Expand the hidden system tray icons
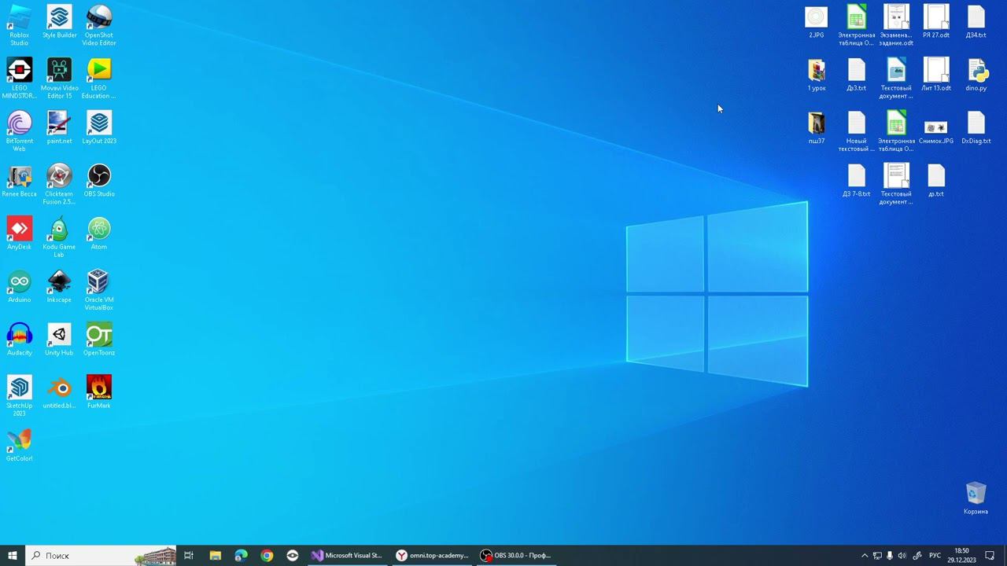The width and height of the screenshot is (1007, 566). [x=865, y=556]
